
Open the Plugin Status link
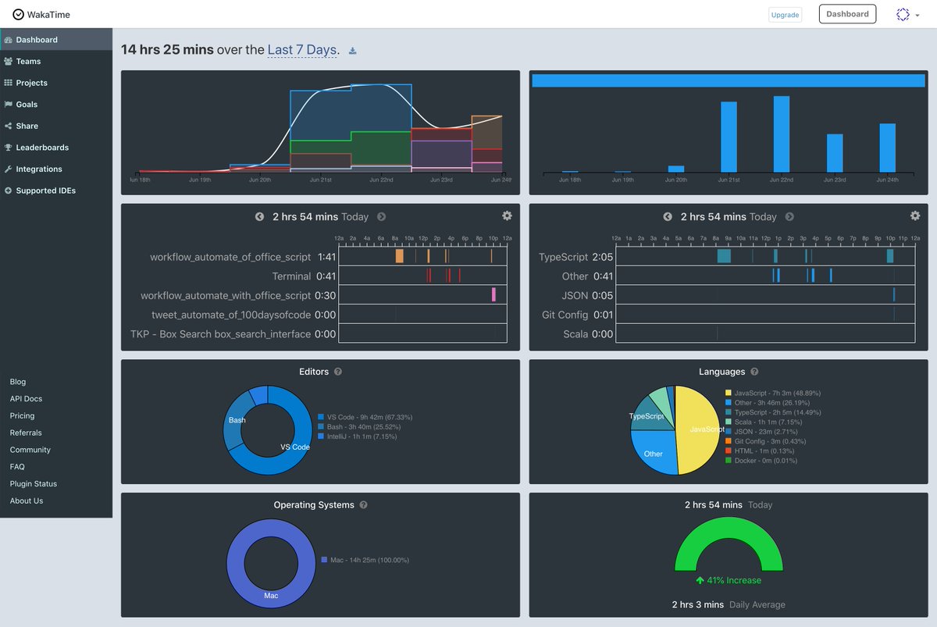pos(33,484)
